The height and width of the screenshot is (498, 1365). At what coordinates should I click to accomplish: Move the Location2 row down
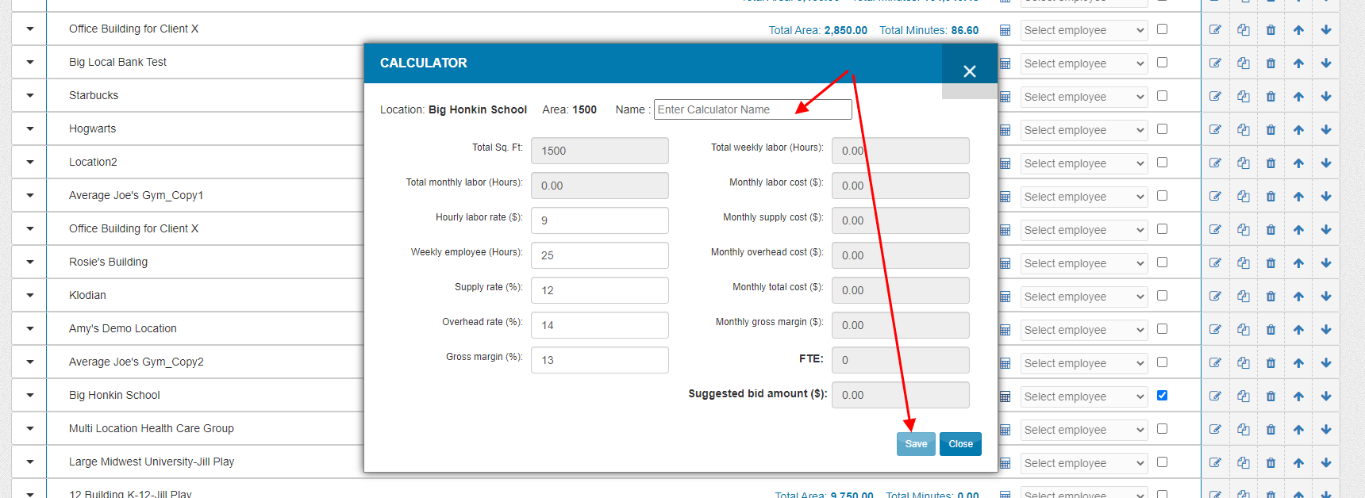pyautogui.click(x=1326, y=163)
